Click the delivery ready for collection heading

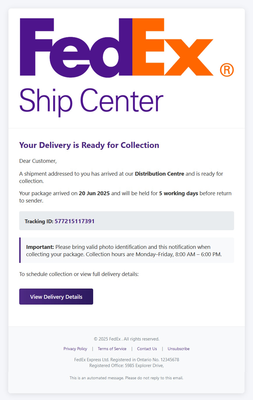pos(89,145)
